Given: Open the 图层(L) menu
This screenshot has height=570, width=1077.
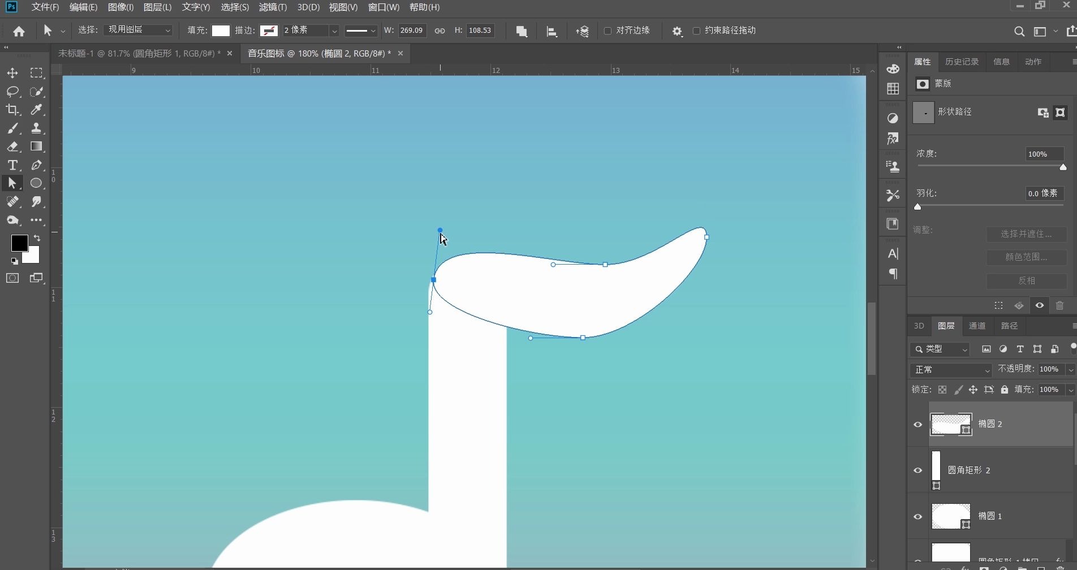Looking at the screenshot, I should tap(157, 7).
